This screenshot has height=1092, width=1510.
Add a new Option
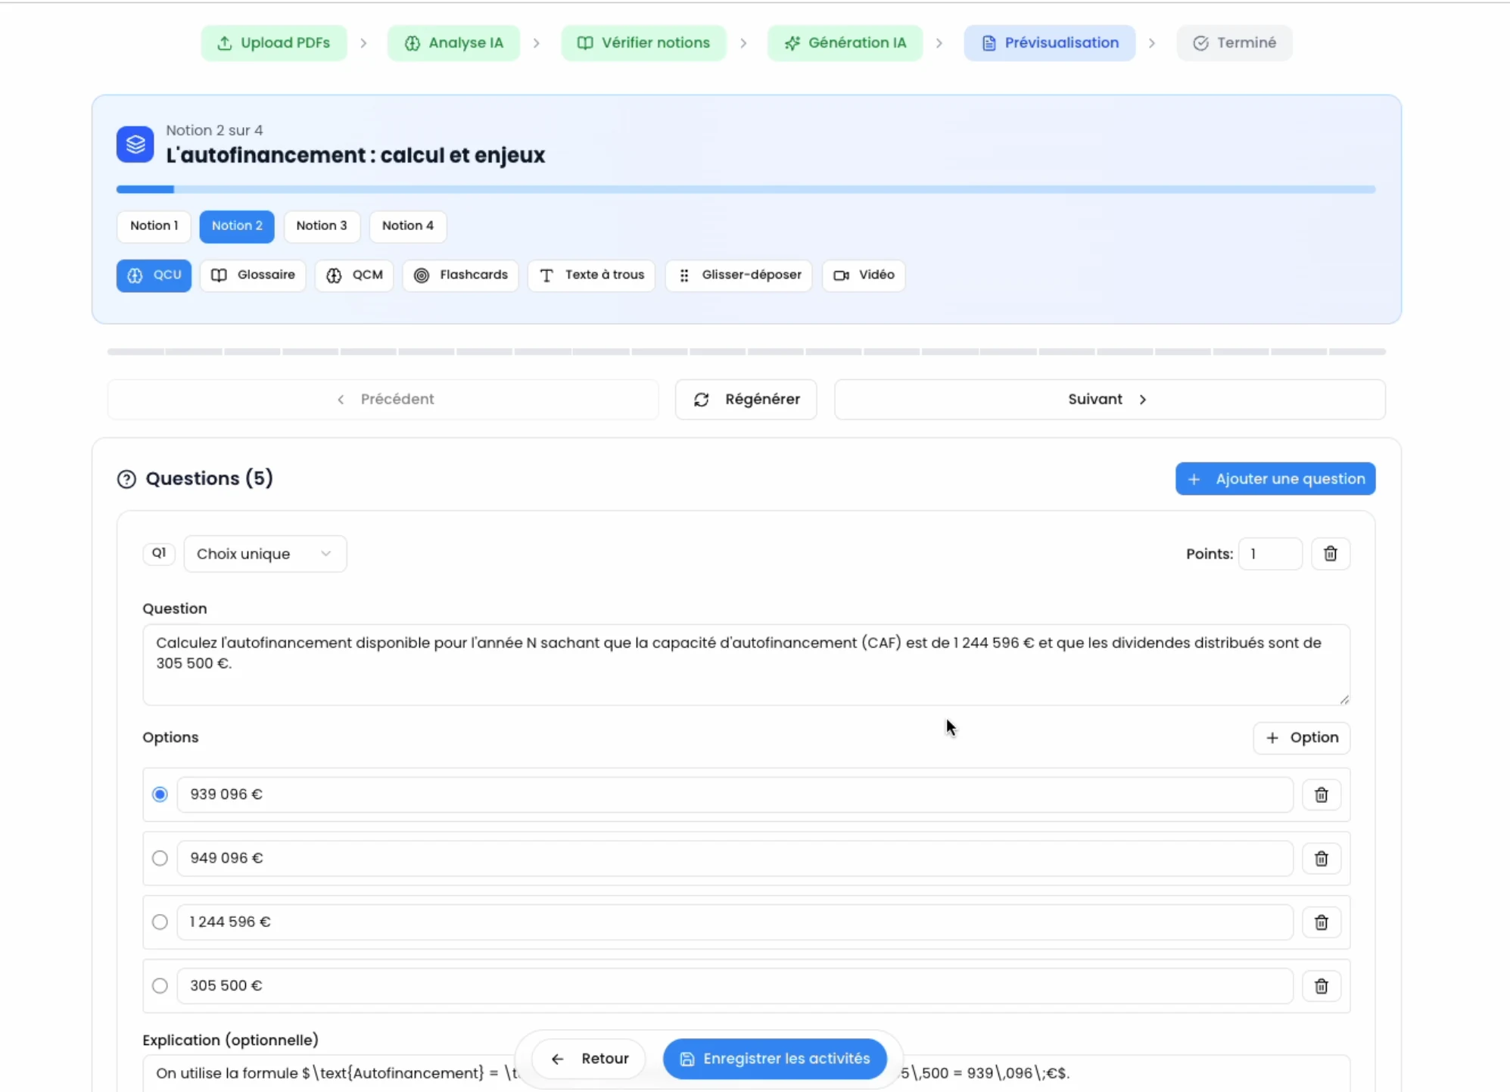pos(1301,738)
